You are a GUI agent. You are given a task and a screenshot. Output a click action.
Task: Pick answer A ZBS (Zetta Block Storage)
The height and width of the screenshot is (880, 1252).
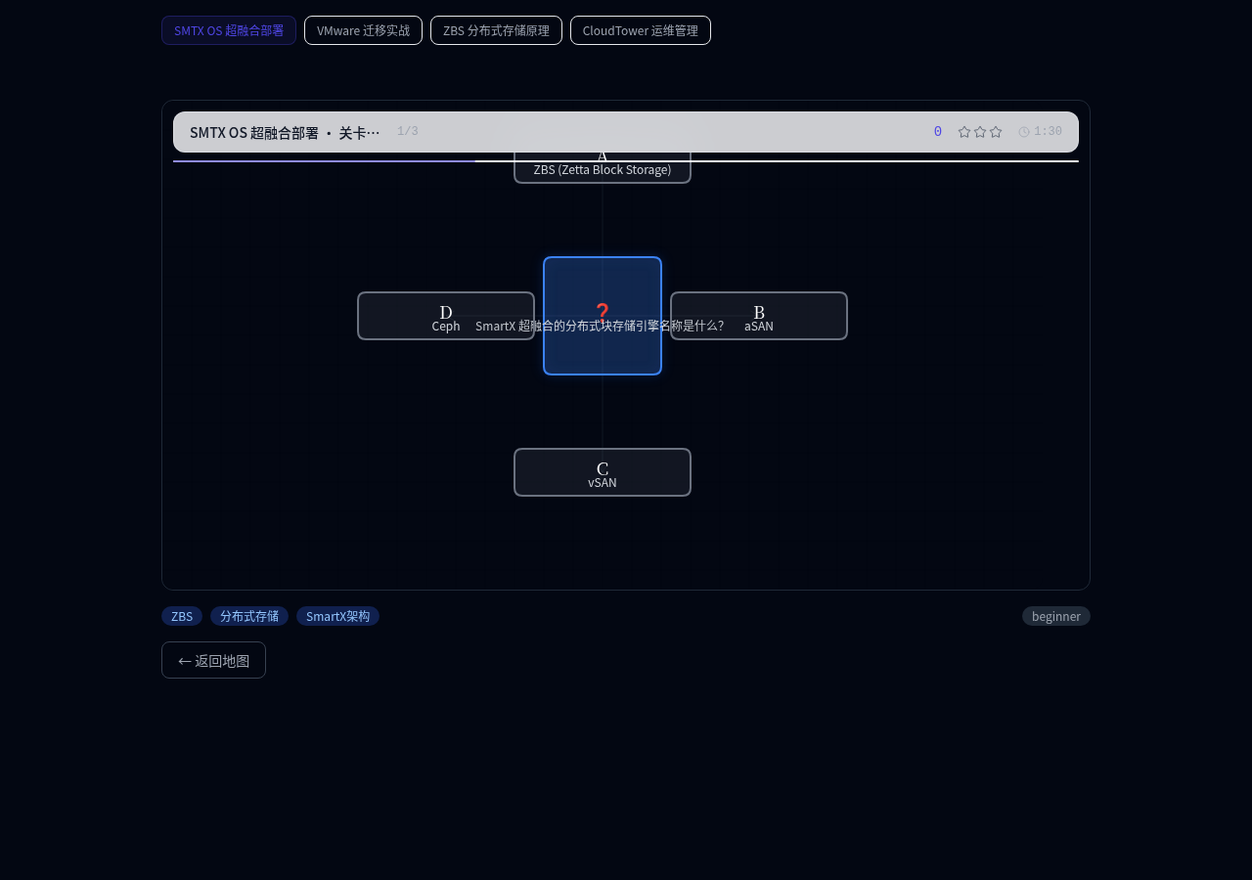click(x=603, y=170)
